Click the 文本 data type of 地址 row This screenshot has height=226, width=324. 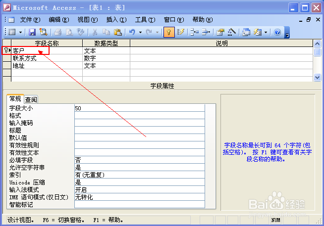tap(106, 66)
